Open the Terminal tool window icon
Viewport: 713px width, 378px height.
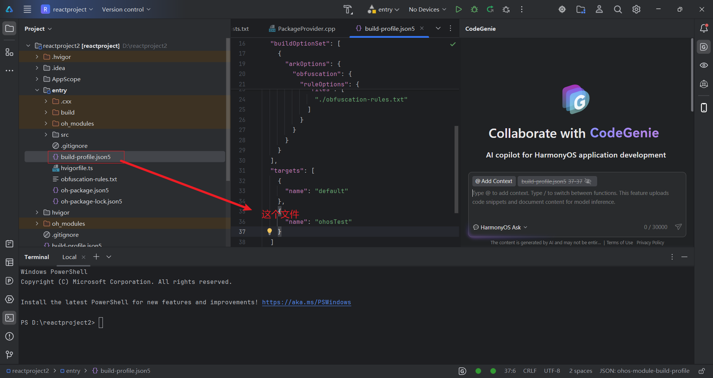coord(10,318)
